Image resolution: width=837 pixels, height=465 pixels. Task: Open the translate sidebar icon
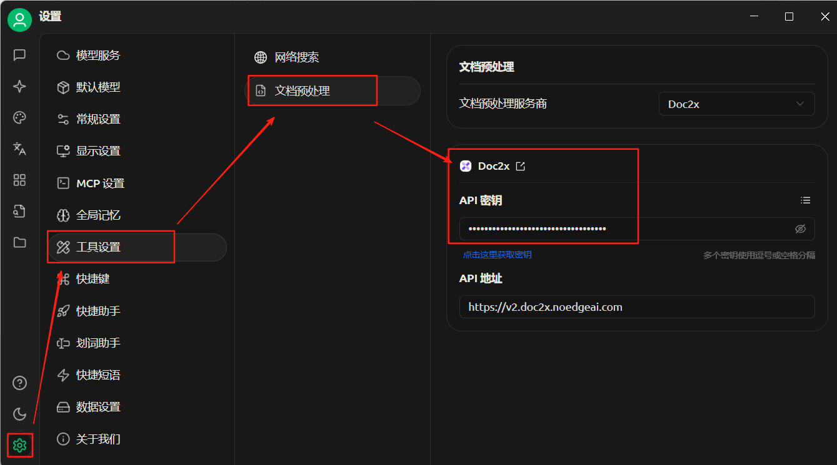19,149
